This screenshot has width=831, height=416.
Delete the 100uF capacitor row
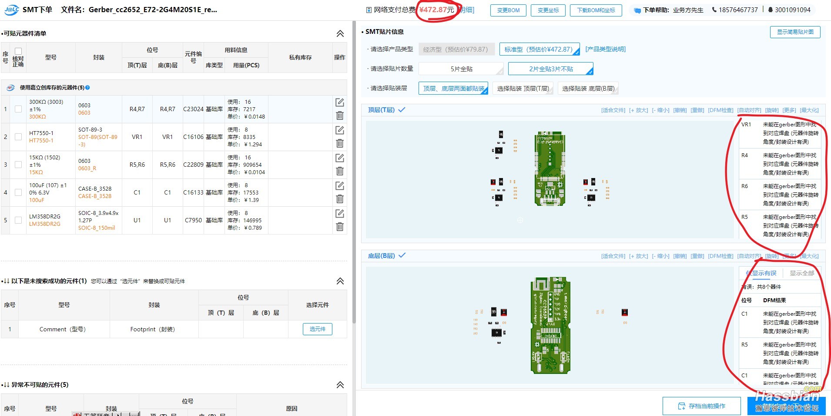340,199
